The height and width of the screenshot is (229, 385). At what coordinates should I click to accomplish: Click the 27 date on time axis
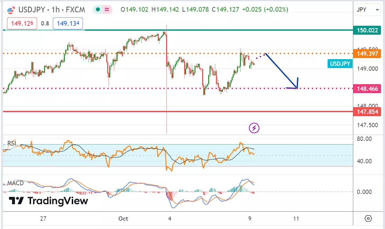[x=43, y=218]
